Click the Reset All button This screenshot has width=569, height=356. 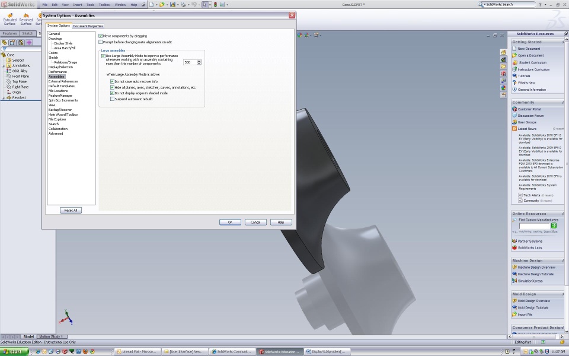tap(71, 210)
